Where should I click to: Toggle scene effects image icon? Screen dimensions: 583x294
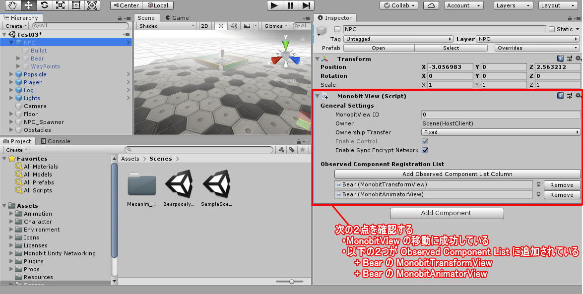(x=247, y=26)
